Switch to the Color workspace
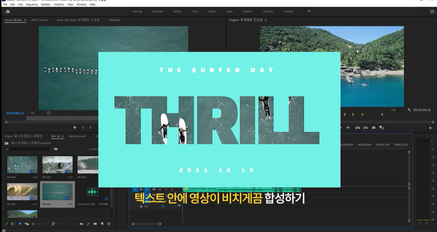 [x=195, y=11]
